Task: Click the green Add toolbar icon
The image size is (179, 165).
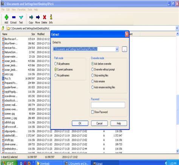Action: (x=6, y=17)
